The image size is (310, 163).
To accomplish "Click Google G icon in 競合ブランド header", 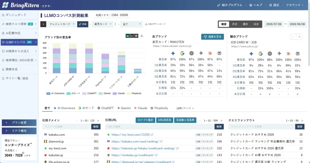I will tap(261, 54).
